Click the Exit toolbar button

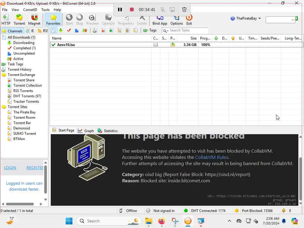tap(189, 20)
